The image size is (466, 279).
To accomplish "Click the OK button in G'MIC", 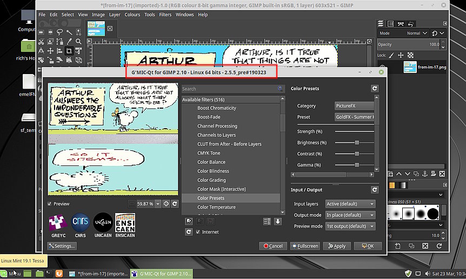I will 368,246.
